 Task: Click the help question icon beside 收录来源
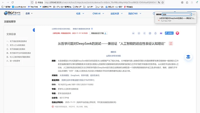pos(92,29)
